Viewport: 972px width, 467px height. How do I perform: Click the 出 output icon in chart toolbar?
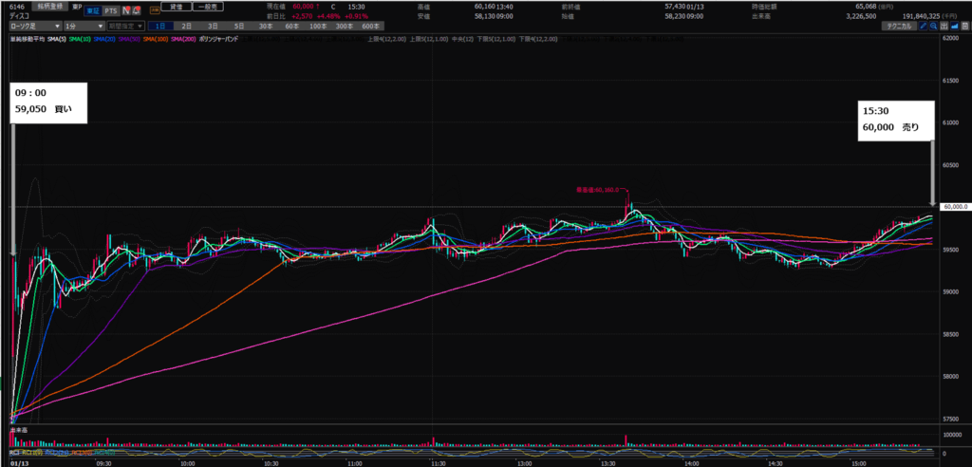tap(946, 27)
